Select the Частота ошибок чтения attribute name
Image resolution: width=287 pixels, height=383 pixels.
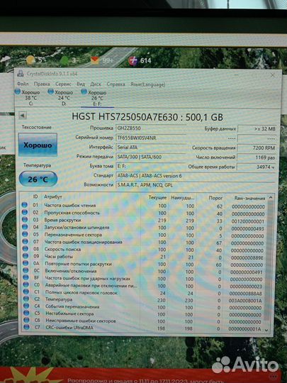point(70,206)
